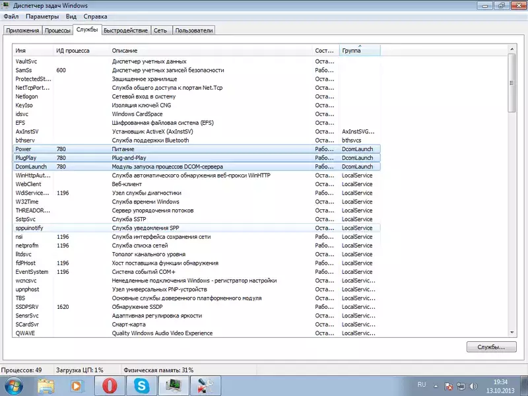The width and height of the screenshot is (528, 396).
Task: Select the SamSs service row
Action: point(197,70)
